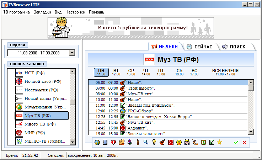
Task: Select "Ближе к звездам. Холли Берри" row
Action: click(169, 117)
